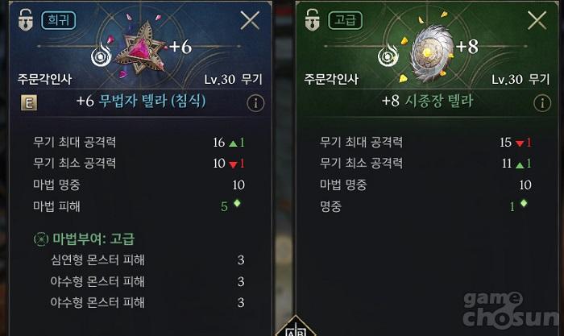The width and height of the screenshot is (564, 336).
Task: Click the red down arrow by 15 on the green panel
Action: pyautogui.click(x=520, y=143)
